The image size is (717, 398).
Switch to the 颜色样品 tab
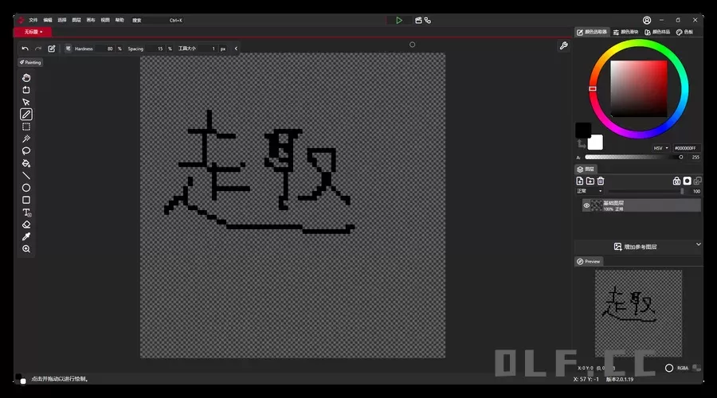coord(657,32)
